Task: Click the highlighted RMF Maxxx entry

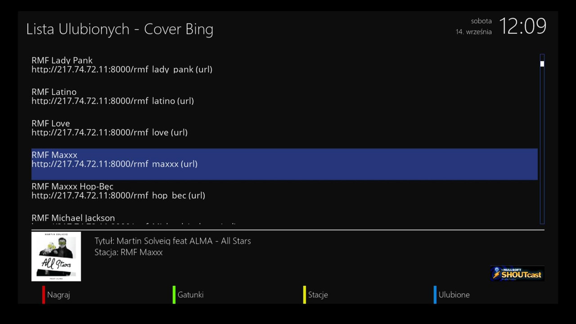Action: 284,164
